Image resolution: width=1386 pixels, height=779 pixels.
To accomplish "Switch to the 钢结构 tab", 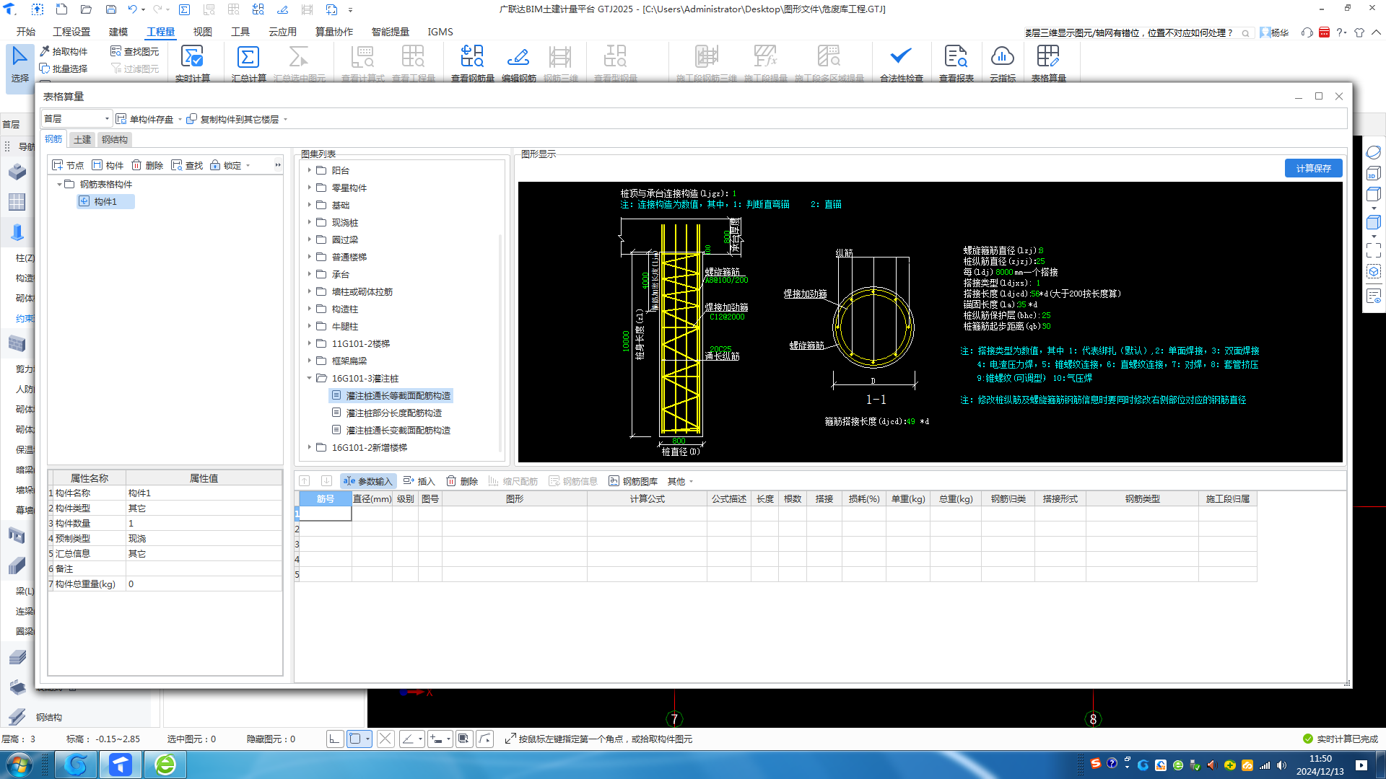I will (115, 139).
